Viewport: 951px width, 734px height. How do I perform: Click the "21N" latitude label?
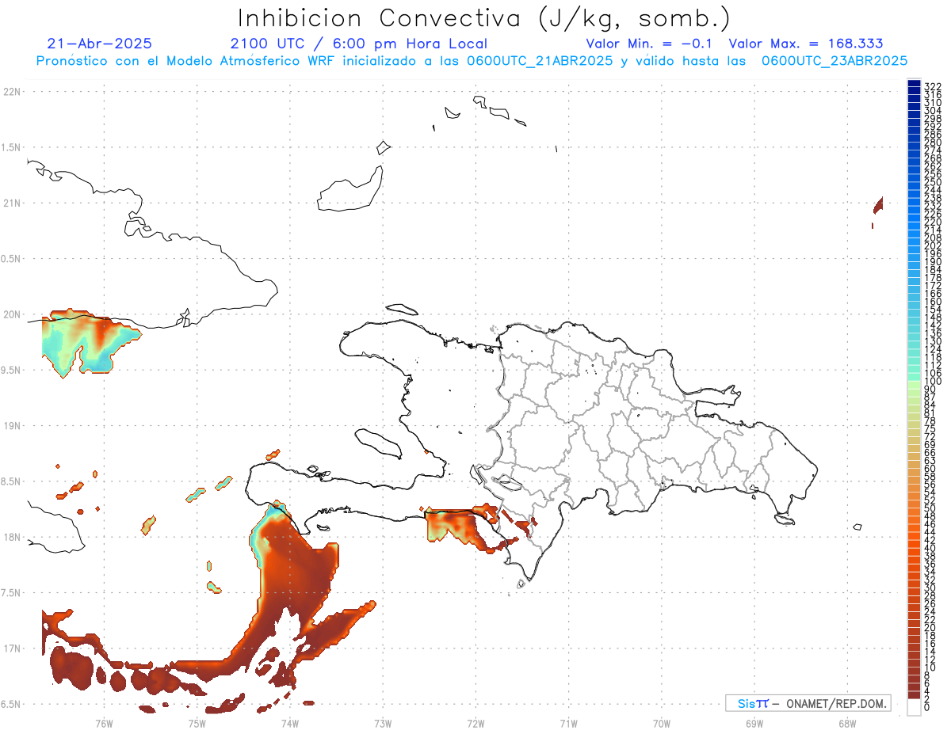pyautogui.click(x=12, y=203)
